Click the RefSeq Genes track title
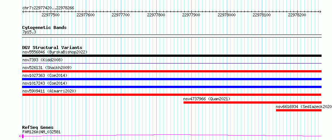The height and width of the screenshot is (140, 332). [x=38, y=128]
